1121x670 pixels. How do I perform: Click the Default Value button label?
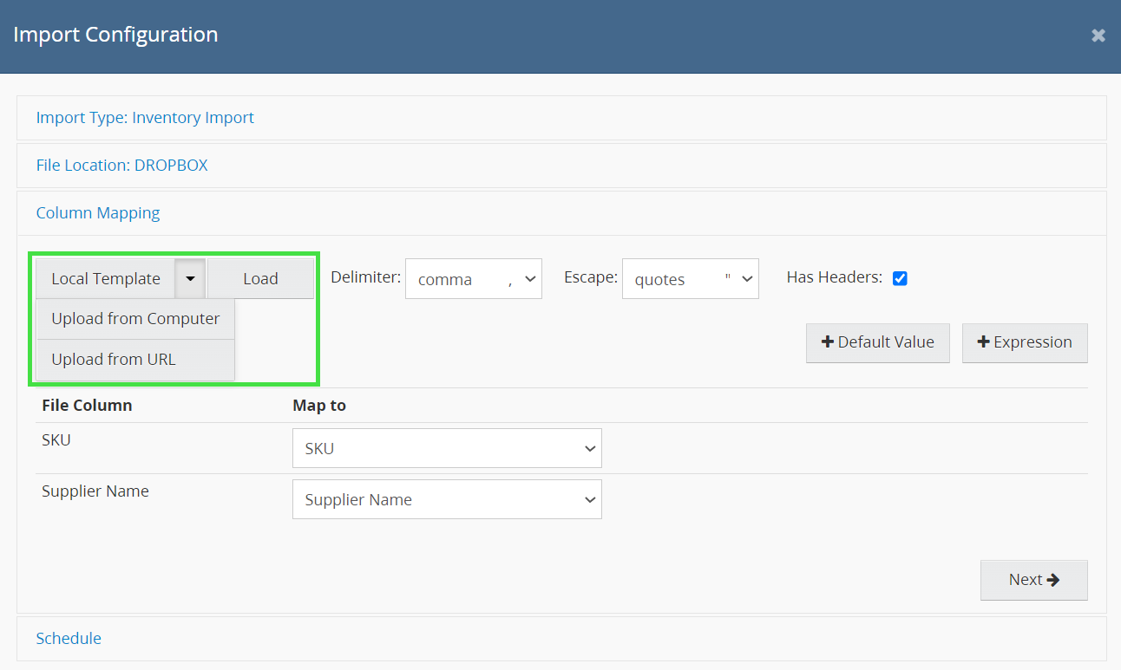886,342
